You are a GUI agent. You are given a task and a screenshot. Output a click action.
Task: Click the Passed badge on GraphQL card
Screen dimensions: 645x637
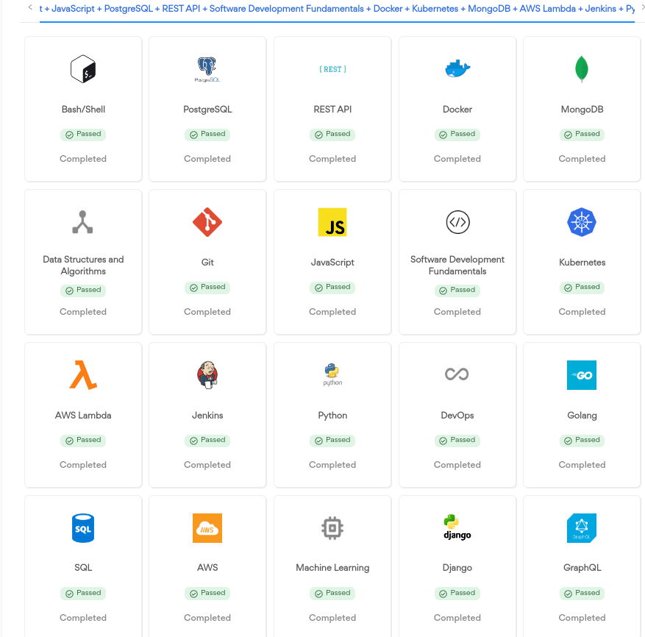pos(582,594)
